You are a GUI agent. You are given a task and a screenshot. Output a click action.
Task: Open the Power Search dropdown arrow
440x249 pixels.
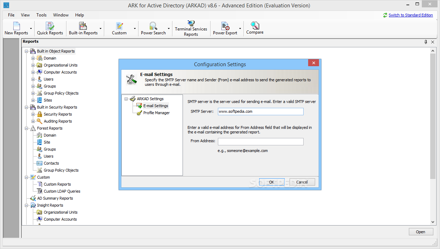coord(169,28)
